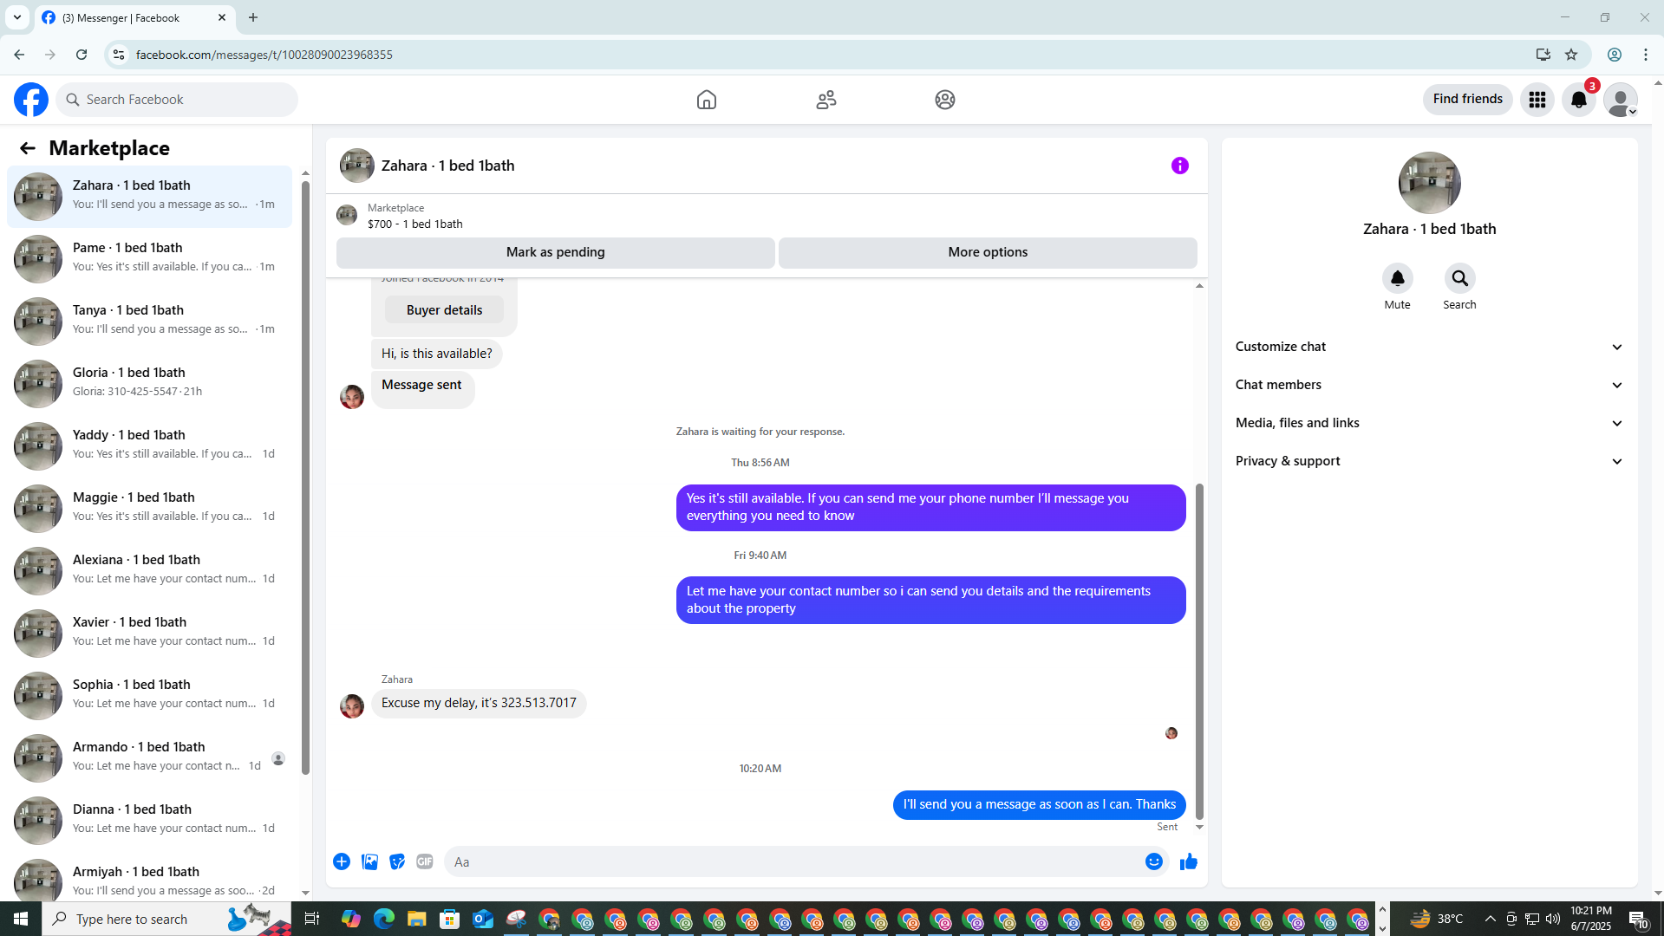Viewport: 1664px width, 936px height.
Task: Open Zahara · 1 bed 1bath chat header
Action: 447,166
